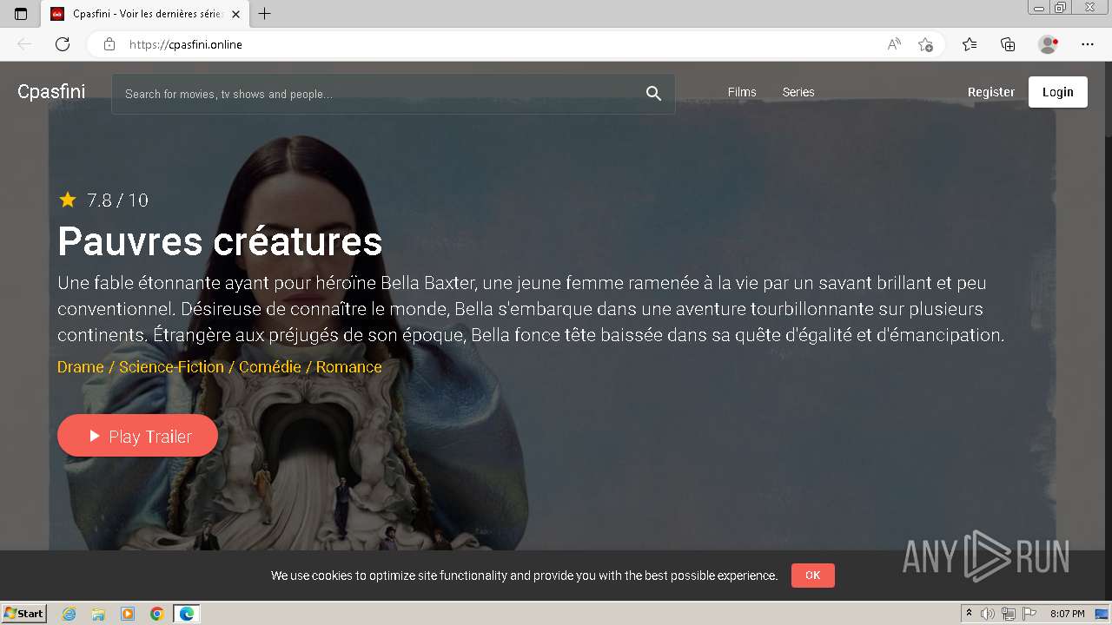This screenshot has height=625, width=1112.
Task: Click the Action Center flag icon
Action: pos(1029,614)
